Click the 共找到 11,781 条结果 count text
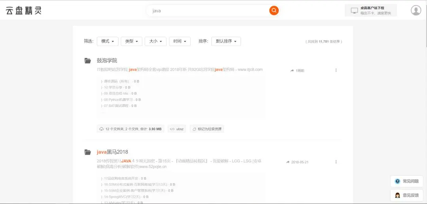Image resolution: width=427 pixels, height=204 pixels. (323, 41)
